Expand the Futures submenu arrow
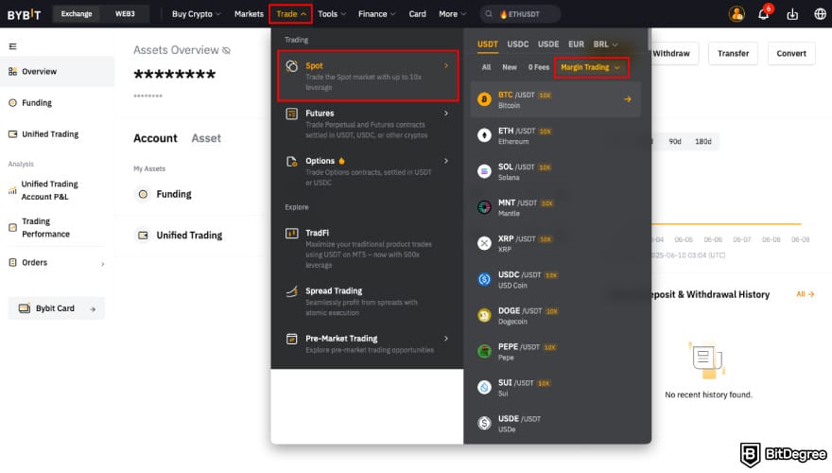Image resolution: width=832 pixels, height=473 pixels. point(446,114)
